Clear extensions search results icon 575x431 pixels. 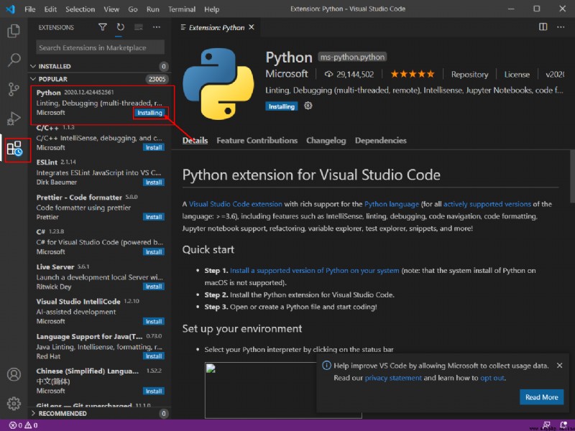click(x=138, y=27)
